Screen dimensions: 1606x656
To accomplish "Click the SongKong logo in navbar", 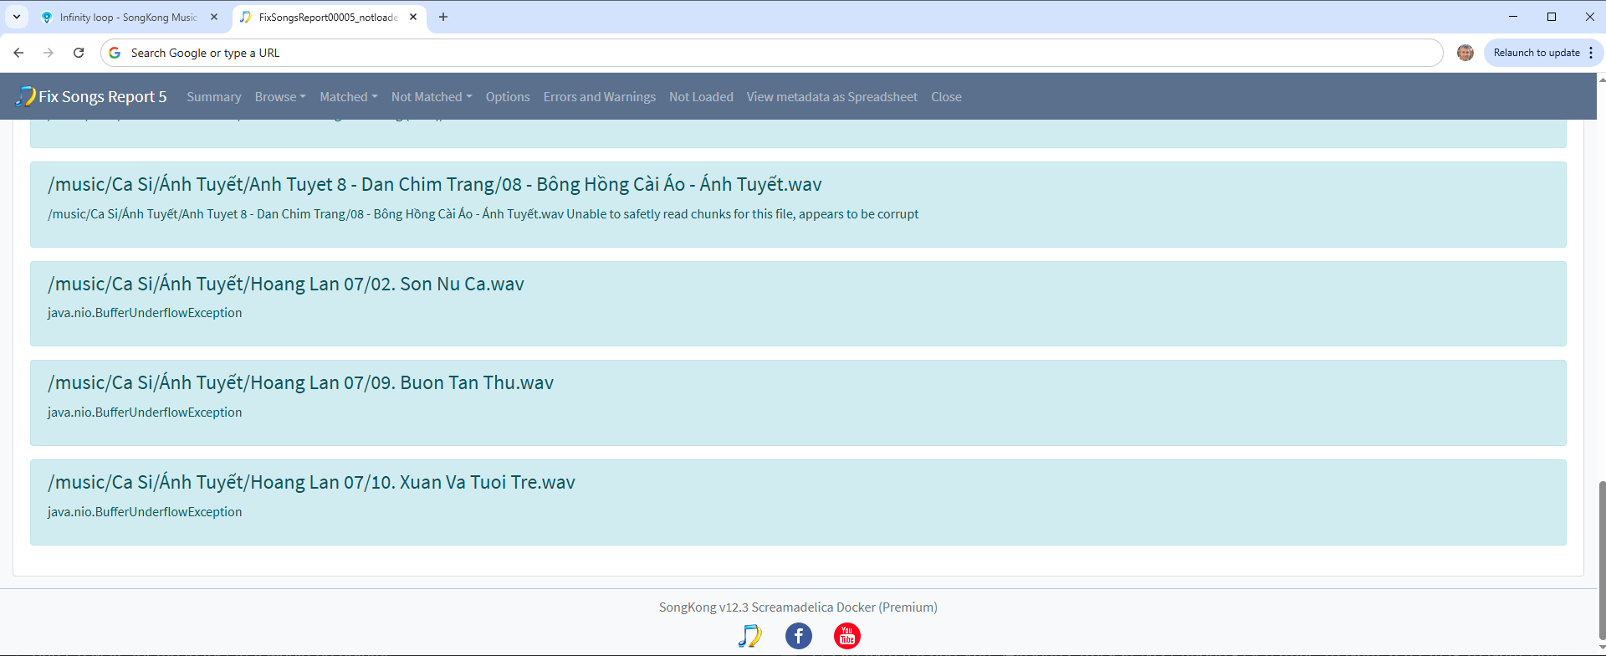I will tap(25, 97).
